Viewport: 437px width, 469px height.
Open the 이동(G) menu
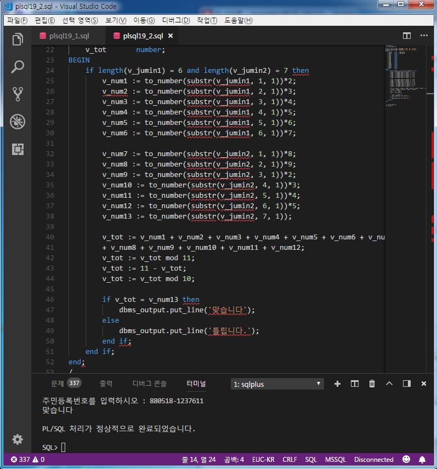pyautogui.click(x=144, y=20)
